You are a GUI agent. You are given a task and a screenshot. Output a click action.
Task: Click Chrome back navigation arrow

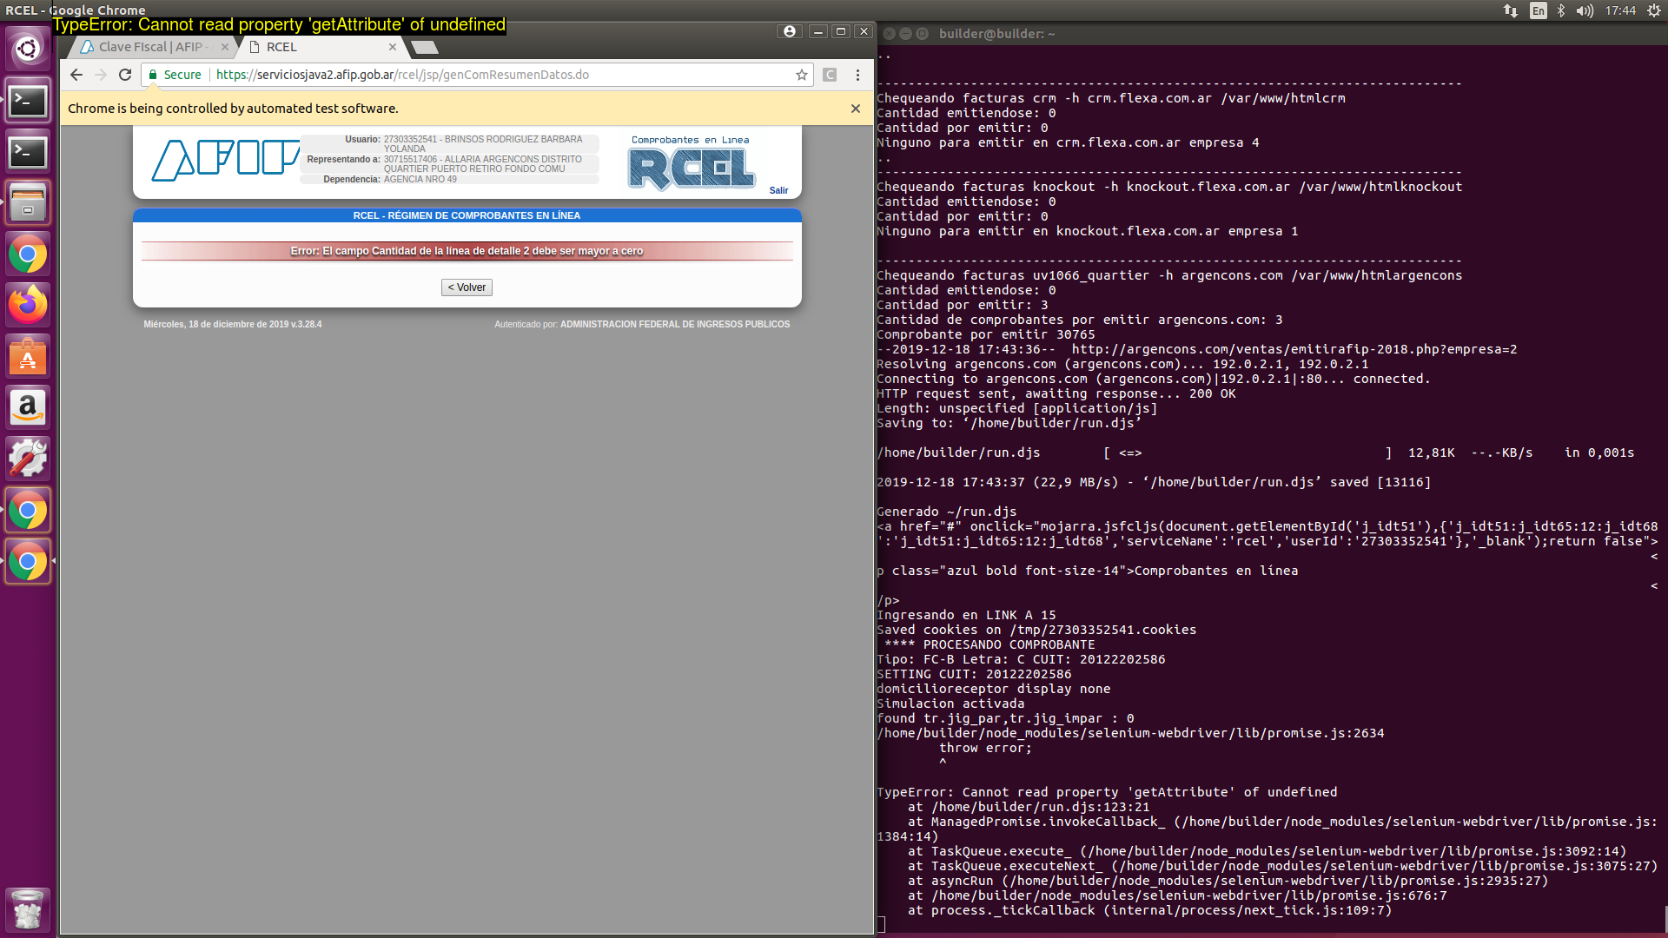[76, 75]
